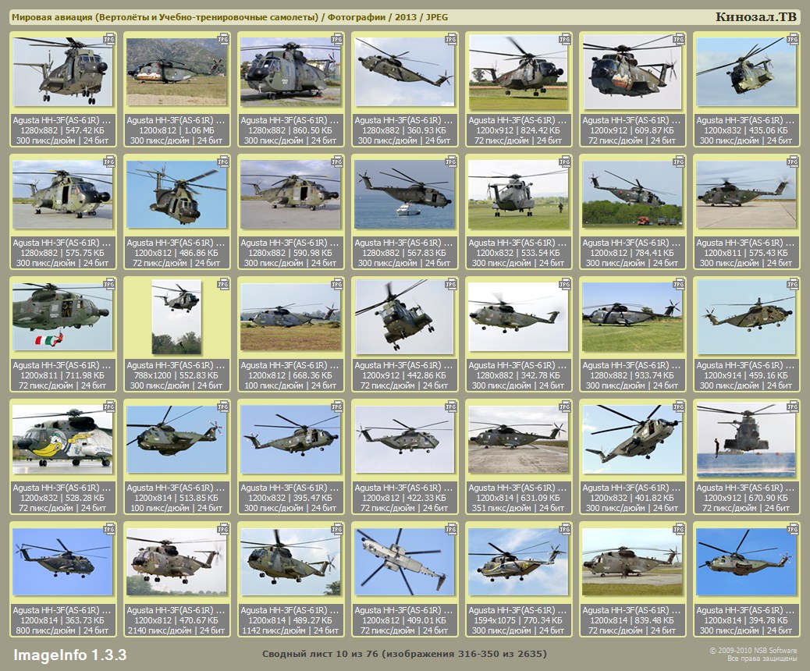Open the helicopter over water with white boat

coord(403,194)
